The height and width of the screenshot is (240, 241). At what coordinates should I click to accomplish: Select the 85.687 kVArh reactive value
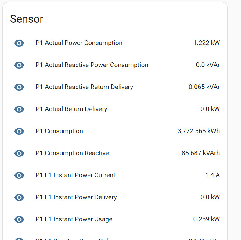pos(200,153)
